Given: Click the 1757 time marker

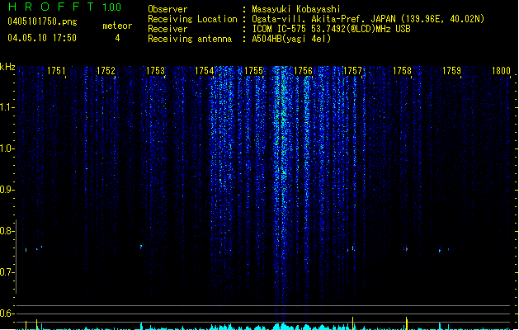Looking at the screenshot, I should point(352,71).
